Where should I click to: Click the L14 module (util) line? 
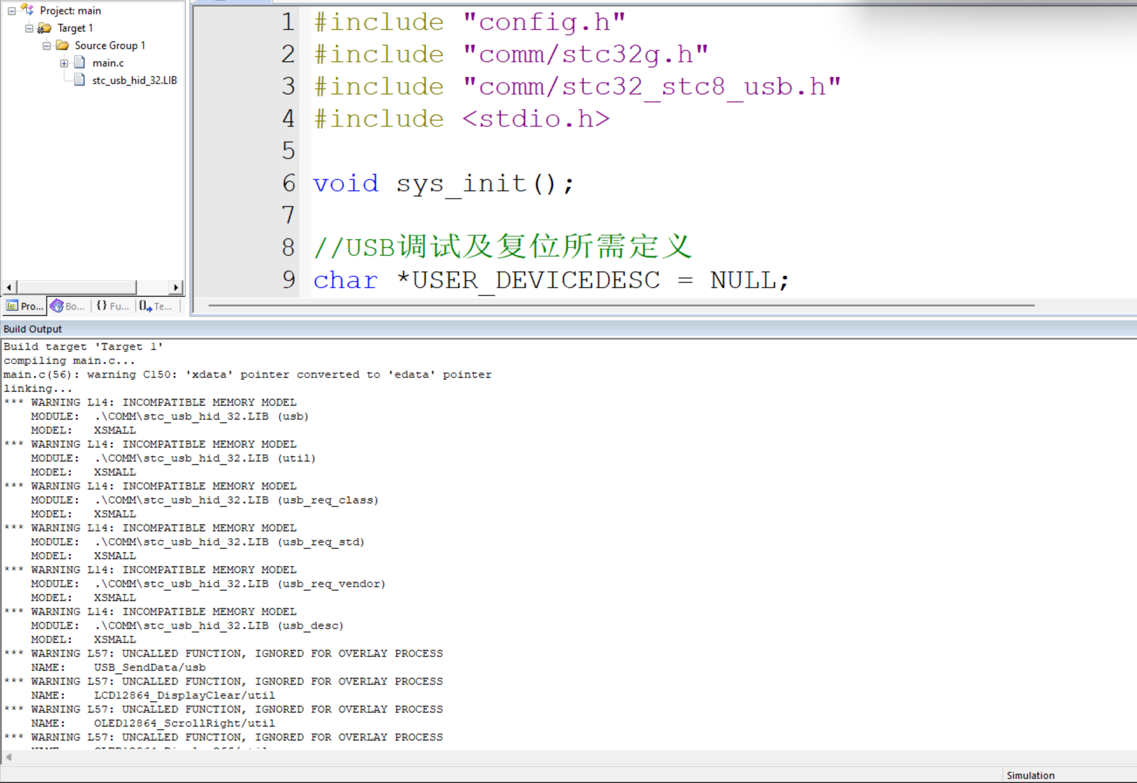pyautogui.click(x=173, y=459)
